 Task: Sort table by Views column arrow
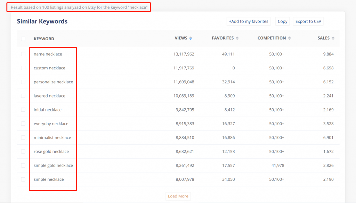(x=191, y=38)
